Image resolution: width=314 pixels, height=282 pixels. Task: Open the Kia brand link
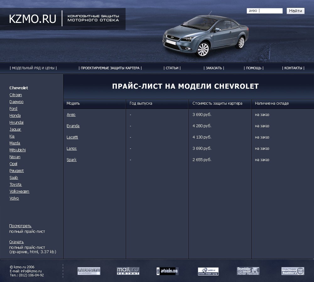[12, 136]
